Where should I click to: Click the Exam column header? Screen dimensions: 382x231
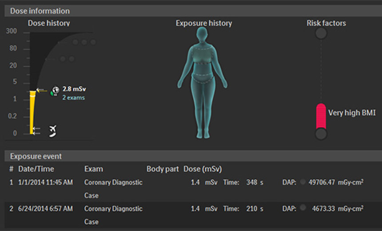click(94, 169)
